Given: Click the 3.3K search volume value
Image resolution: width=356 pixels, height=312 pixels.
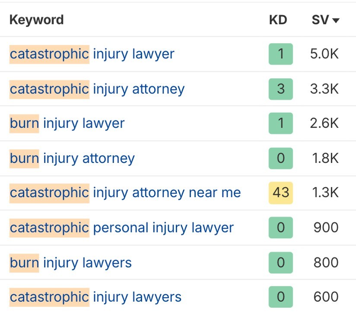Looking at the screenshot, I should point(324,89).
